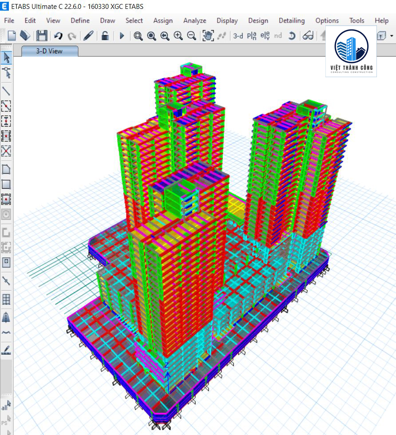Choose the Reshape Object tool

click(x=6, y=73)
